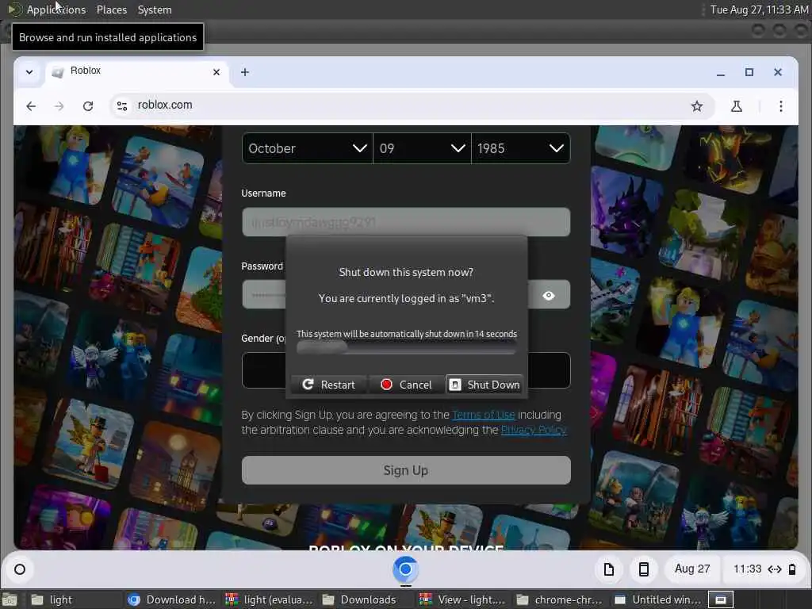
Task: Click the clock in top panel
Action: (759, 10)
